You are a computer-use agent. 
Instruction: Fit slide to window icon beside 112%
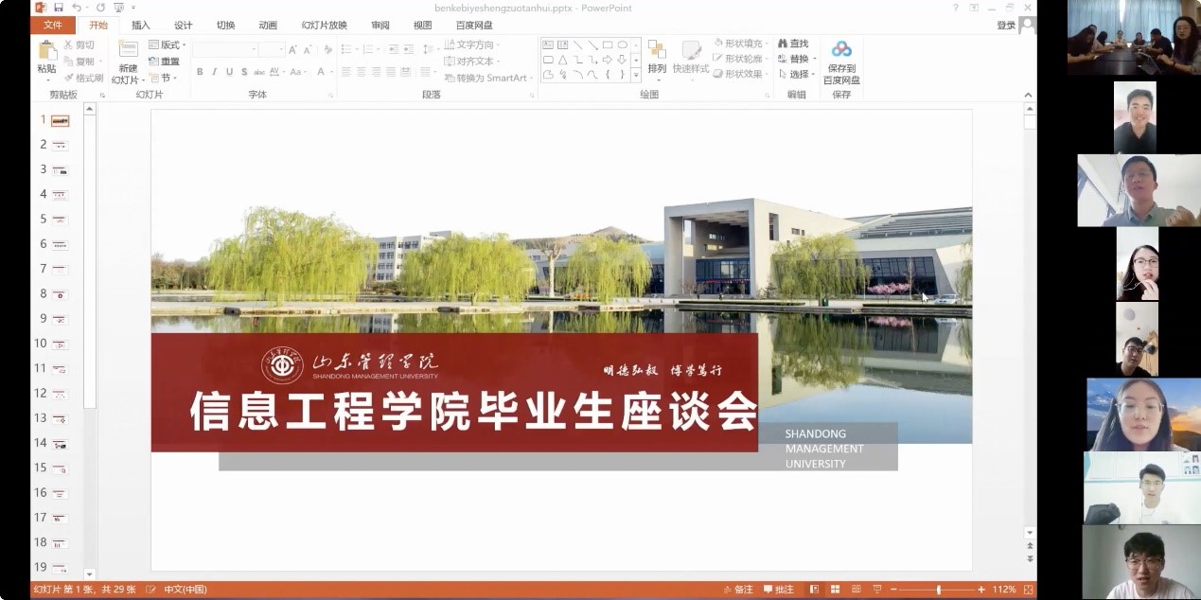(1027, 590)
